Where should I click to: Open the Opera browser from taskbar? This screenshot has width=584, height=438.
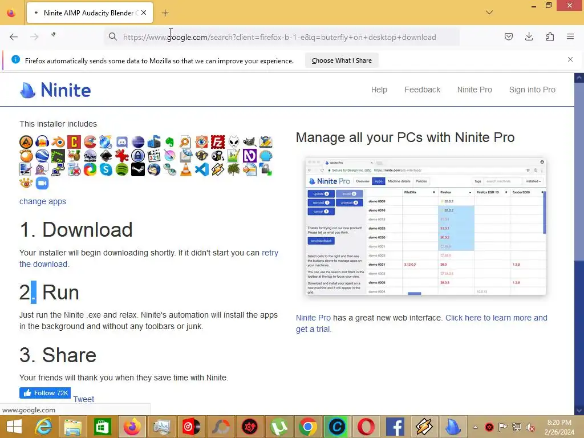click(366, 427)
